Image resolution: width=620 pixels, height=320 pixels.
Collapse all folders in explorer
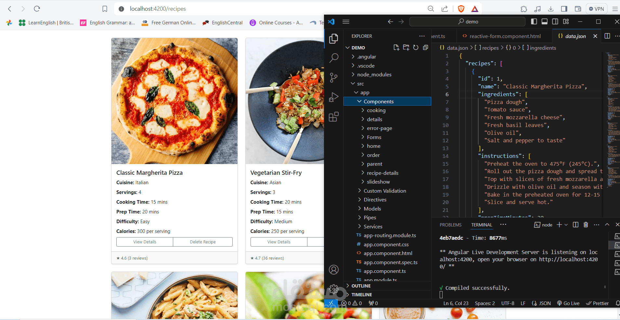tap(425, 48)
